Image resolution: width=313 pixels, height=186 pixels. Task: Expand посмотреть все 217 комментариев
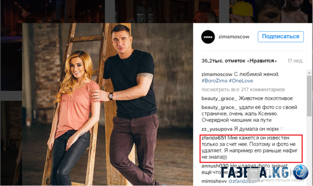pos(243,90)
